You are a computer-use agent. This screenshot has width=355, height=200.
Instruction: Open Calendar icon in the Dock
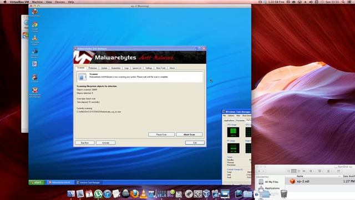[89, 194]
